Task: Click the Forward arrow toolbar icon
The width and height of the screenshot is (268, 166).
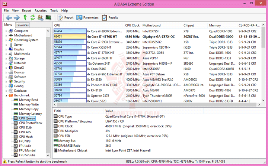Action: click(x=17, y=17)
